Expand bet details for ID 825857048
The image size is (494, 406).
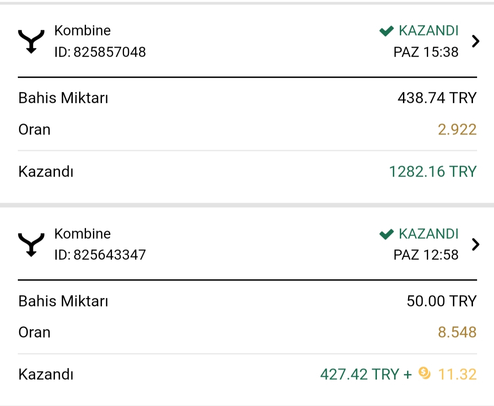click(x=475, y=41)
